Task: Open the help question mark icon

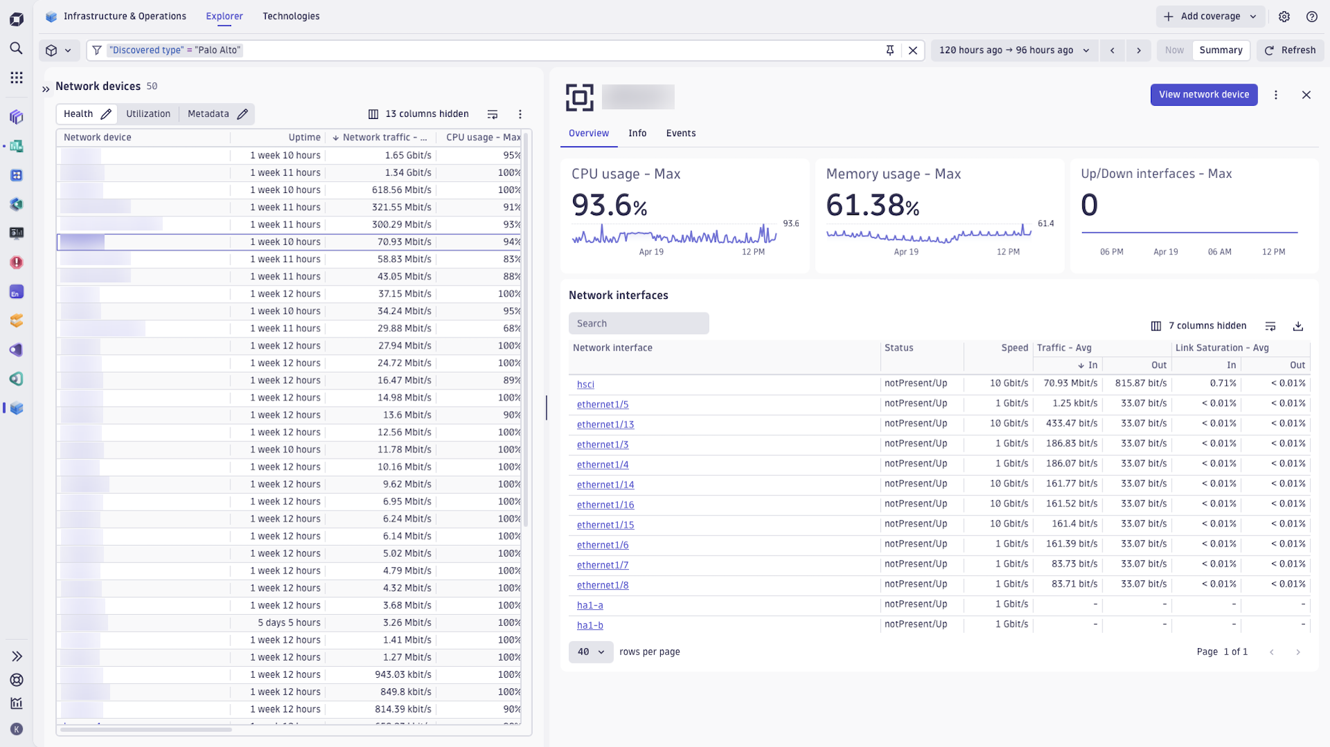Action: click(x=1311, y=17)
